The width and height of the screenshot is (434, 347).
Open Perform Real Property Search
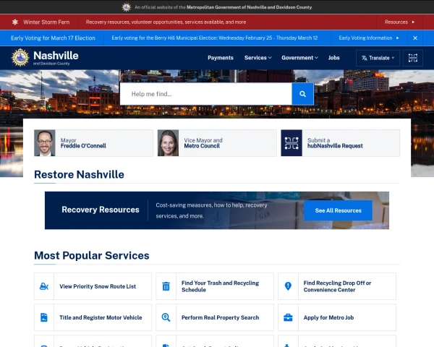[x=215, y=317]
